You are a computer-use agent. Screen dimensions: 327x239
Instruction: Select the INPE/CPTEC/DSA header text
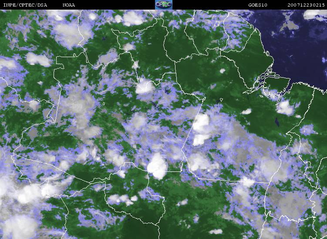pos(25,5)
